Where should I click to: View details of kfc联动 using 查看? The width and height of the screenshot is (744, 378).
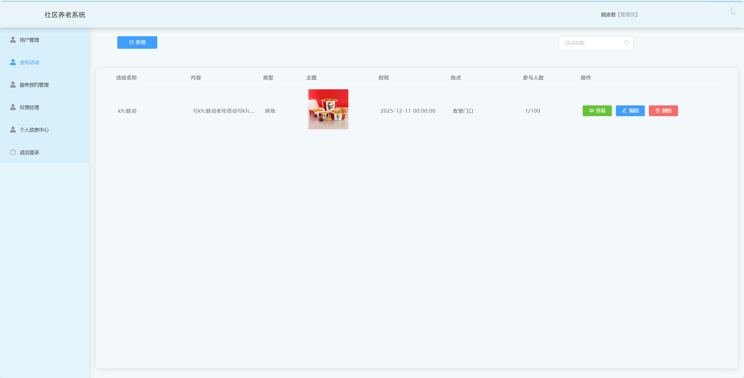[x=597, y=111]
